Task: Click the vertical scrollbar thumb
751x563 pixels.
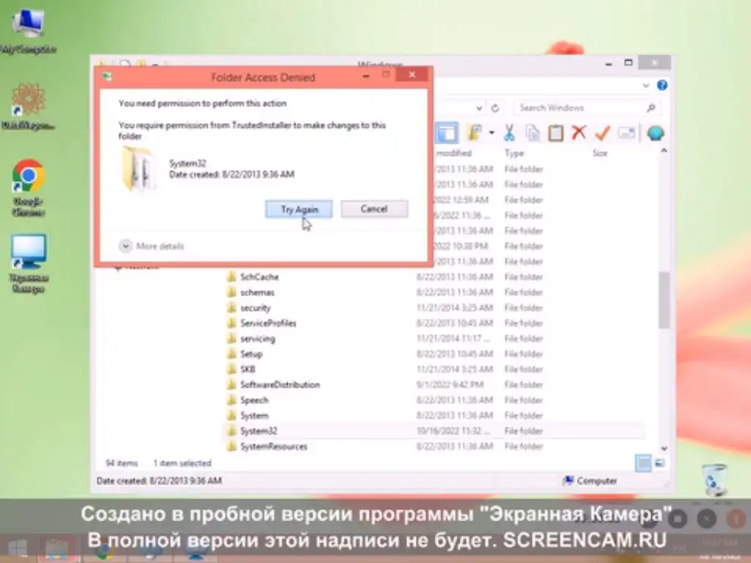Action: (664, 300)
